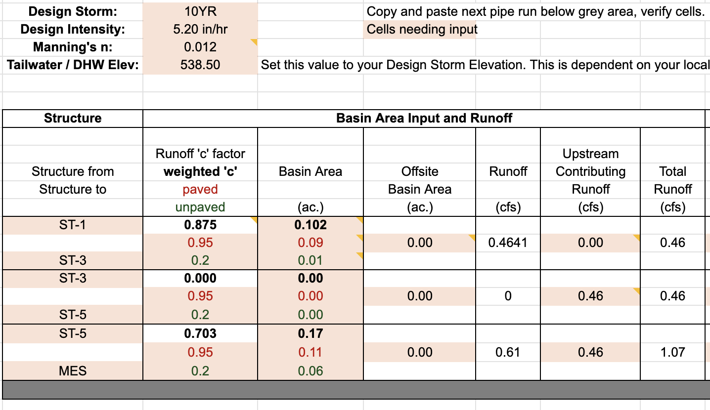Click the total runoff 0.46 beside runoff 0.4641
Viewport: 710px width, 410px height.
(x=673, y=243)
